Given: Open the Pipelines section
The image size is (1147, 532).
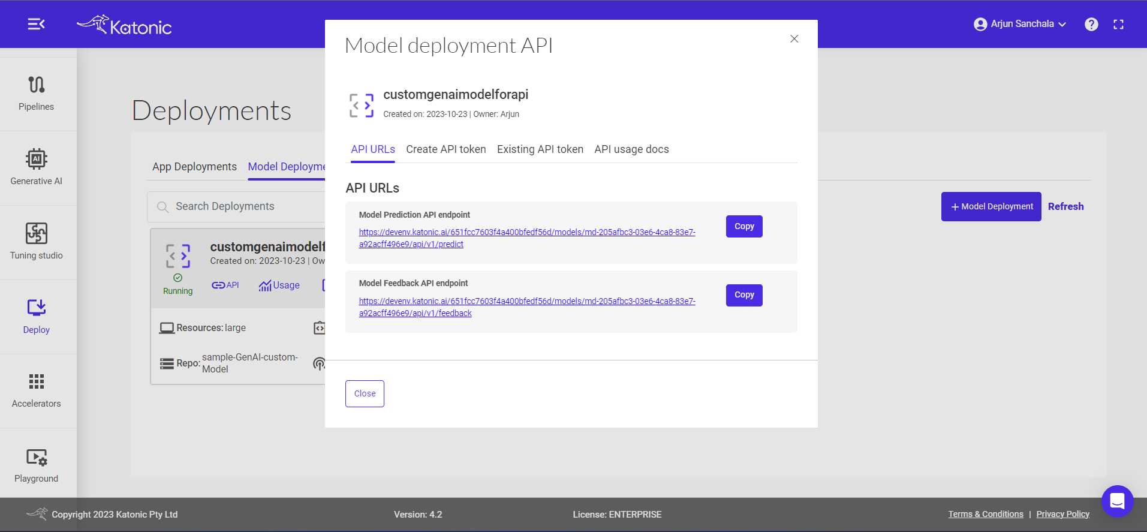Looking at the screenshot, I should pos(36,94).
